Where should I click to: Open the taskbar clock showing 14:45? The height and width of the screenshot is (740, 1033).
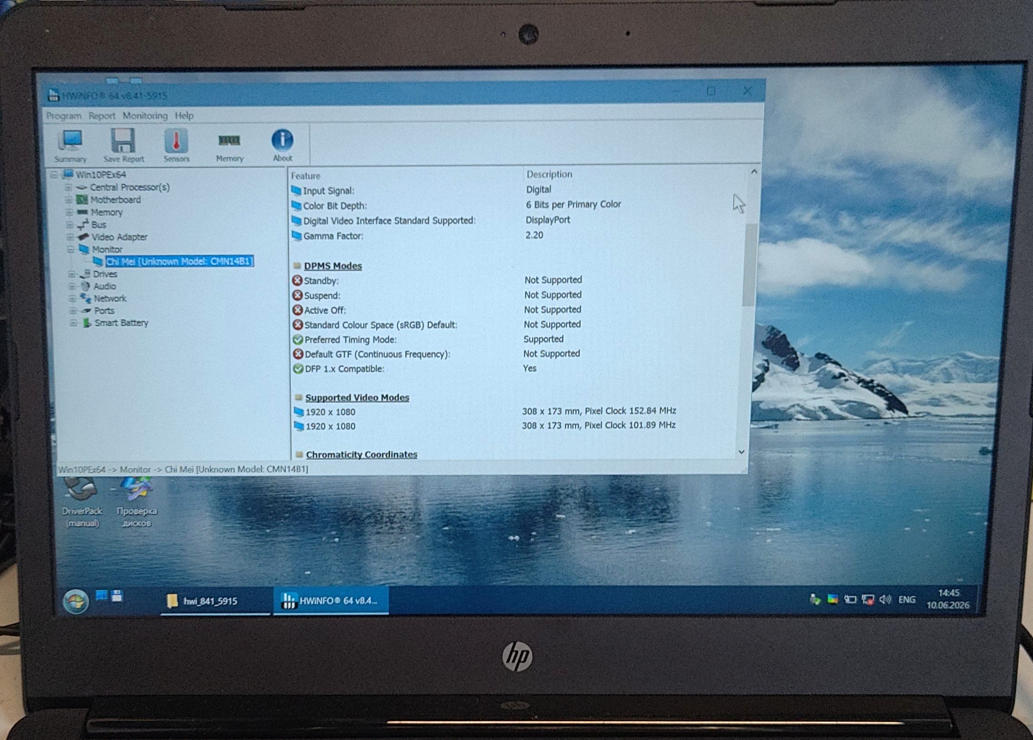pos(948,599)
